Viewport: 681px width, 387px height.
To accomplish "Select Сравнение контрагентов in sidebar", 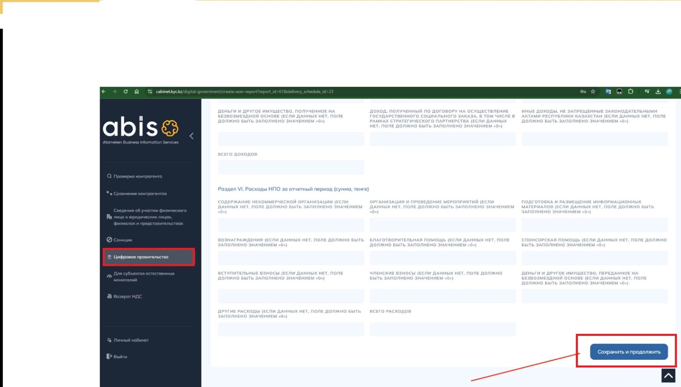I will (x=140, y=193).
